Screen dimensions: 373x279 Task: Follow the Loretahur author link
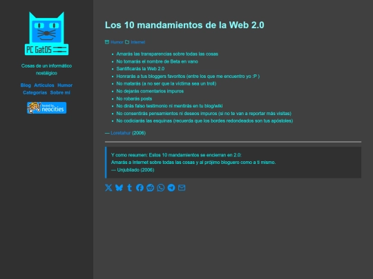[121, 133]
